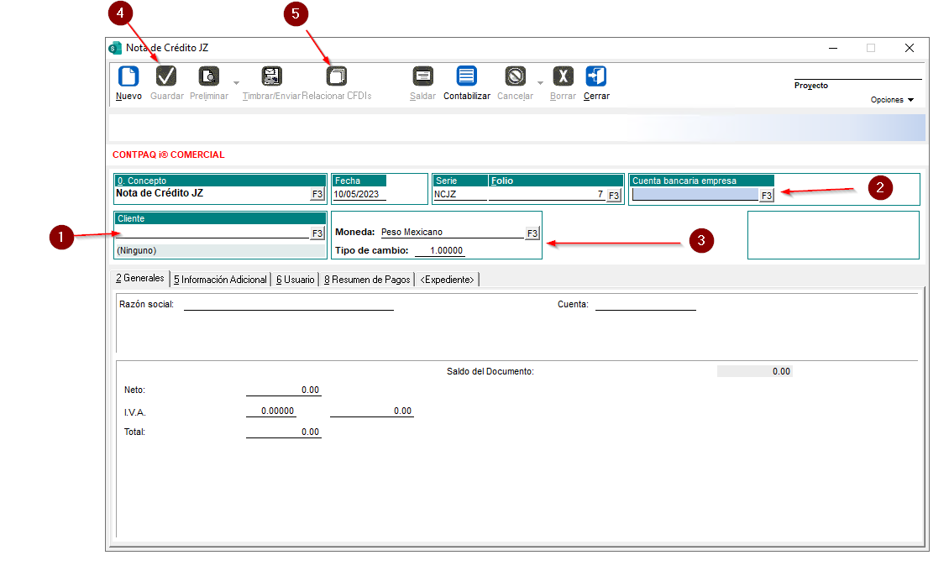The height and width of the screenshot is (571, 949).
Task: Expand the arrow next to Preliminar
Action: [237, 83]
